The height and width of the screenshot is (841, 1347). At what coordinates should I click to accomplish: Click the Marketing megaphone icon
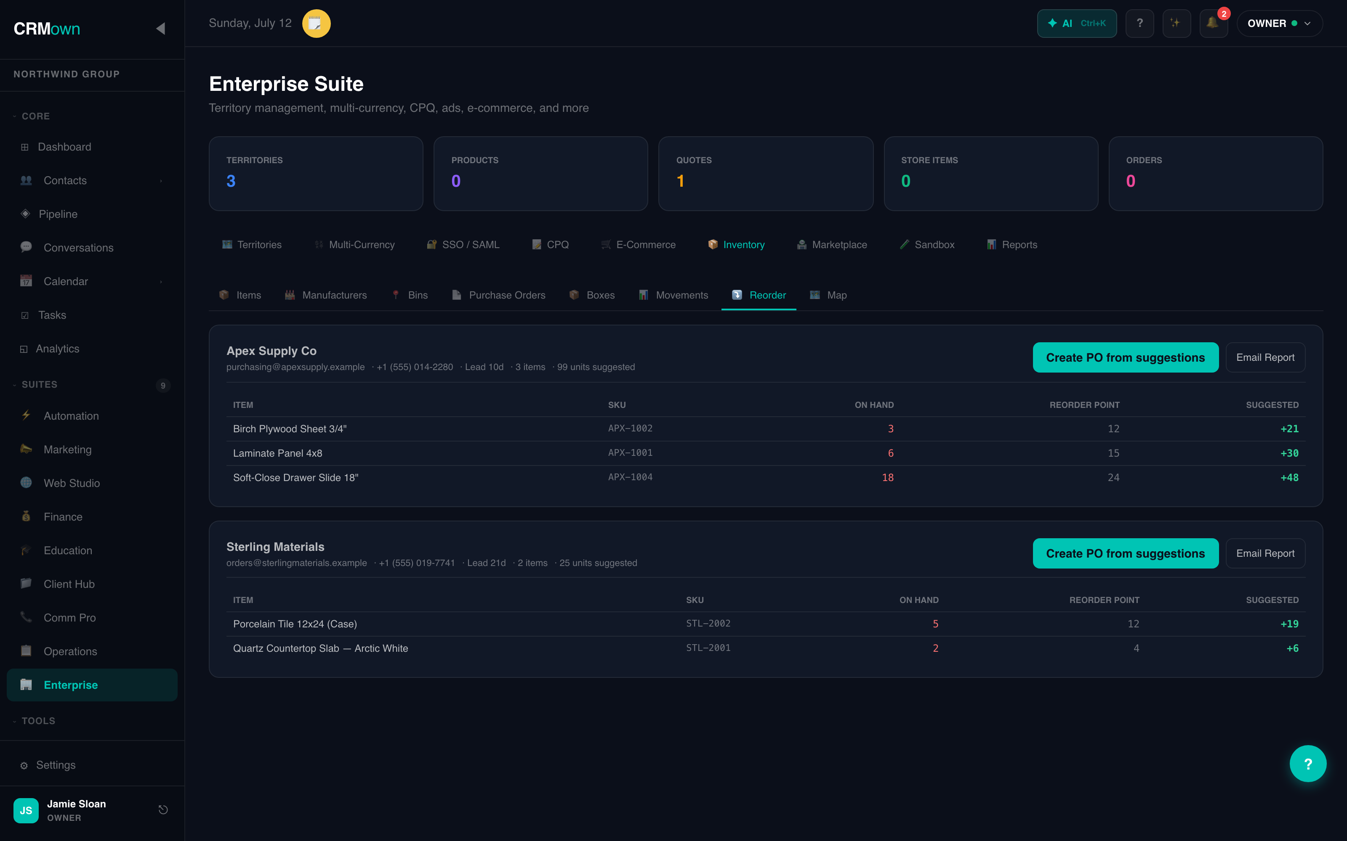(x=26, y=449)
